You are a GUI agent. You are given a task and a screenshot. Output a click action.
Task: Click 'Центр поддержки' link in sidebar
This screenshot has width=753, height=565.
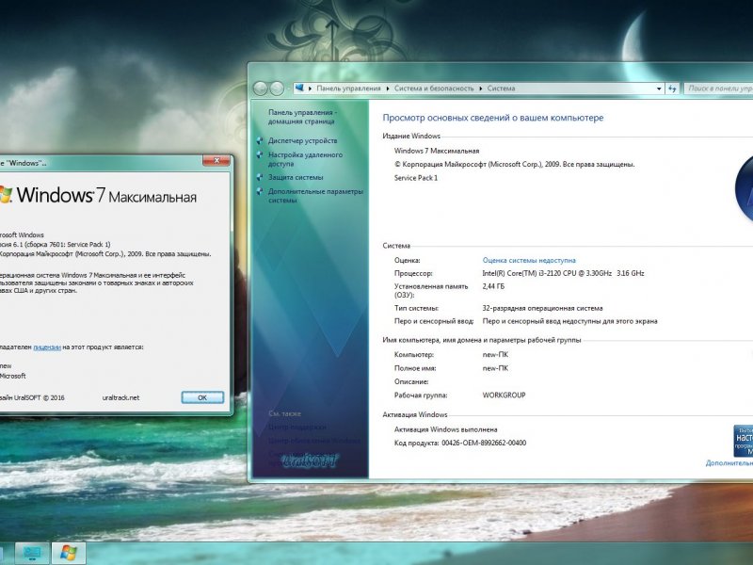pyautogui.click(x=297, y=427)
